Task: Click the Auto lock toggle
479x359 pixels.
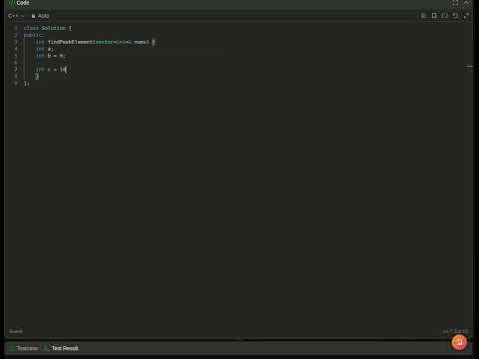Action: pyautogui.click(x=41, y=16)
